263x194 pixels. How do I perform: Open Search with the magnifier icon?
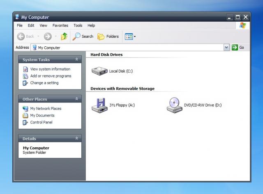click(x=76, y=37)
